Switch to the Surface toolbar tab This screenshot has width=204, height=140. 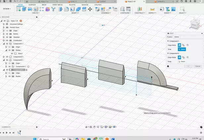click(32, 5)
